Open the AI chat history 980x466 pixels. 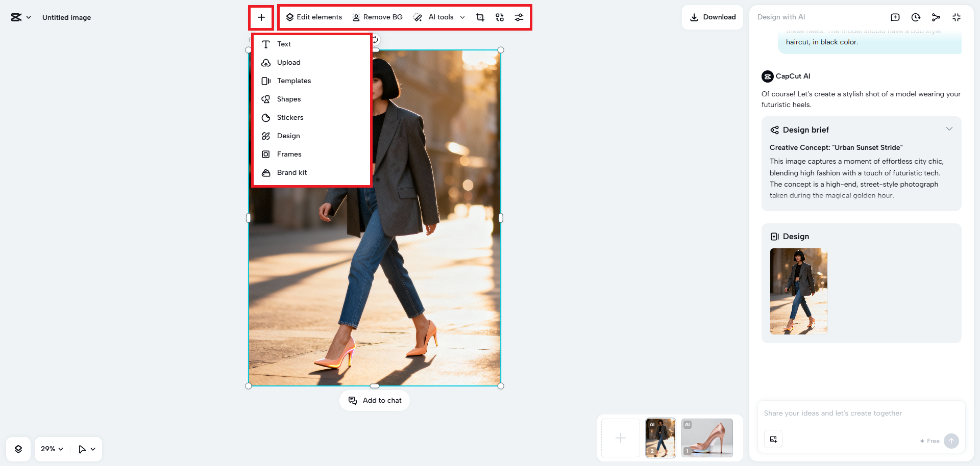pyautogui.click(x=916, y=17)
